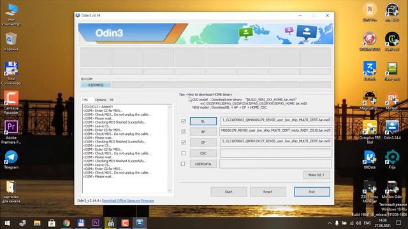Open the Download Official Samsung Firmware link
Image resolution: width=408 pixels, height=229 pixels.
coord(127,201)
